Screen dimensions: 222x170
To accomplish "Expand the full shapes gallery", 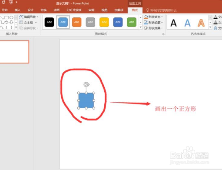I will (x=16, y=27).
